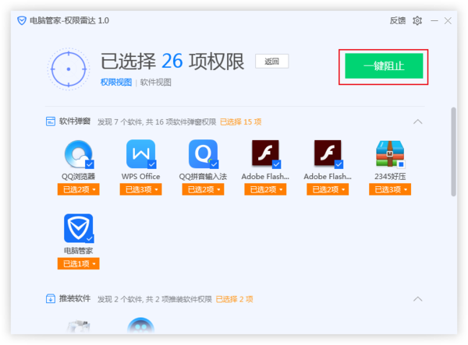Collapse the 软件弹窗 section

(x=418, y=121)
